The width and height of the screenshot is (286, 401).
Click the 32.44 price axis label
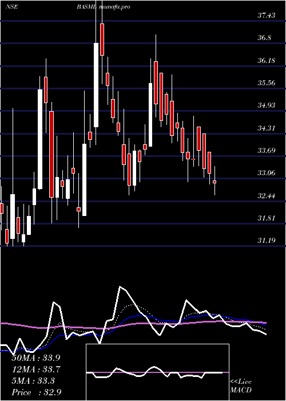point(267,196)
